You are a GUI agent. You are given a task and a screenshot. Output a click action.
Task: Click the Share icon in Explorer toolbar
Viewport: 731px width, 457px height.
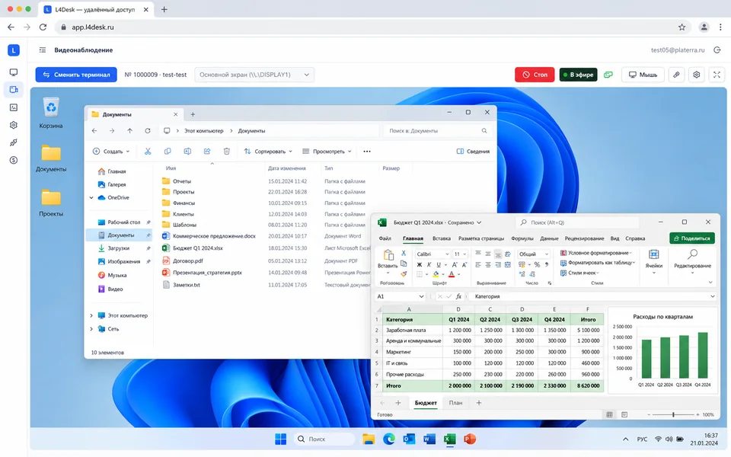coord(207,151)
